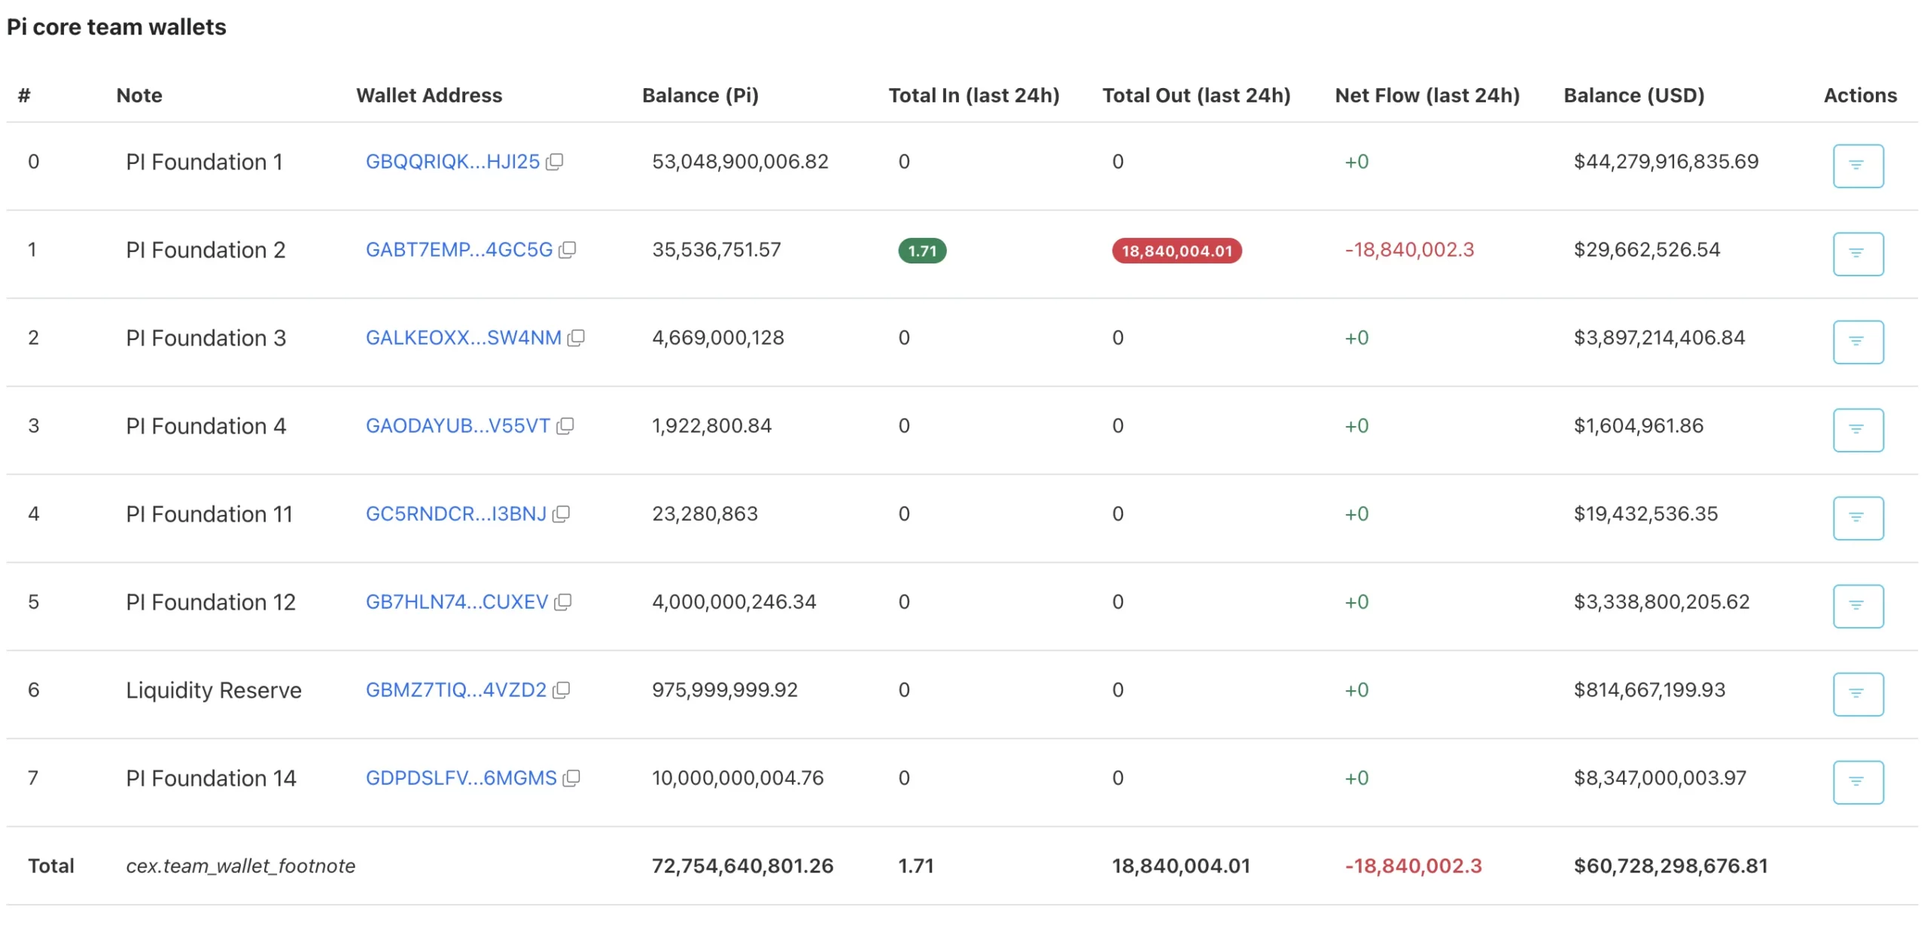
Task: Open actions for PI Foundation 2
Action: [x=1857, y=254]
